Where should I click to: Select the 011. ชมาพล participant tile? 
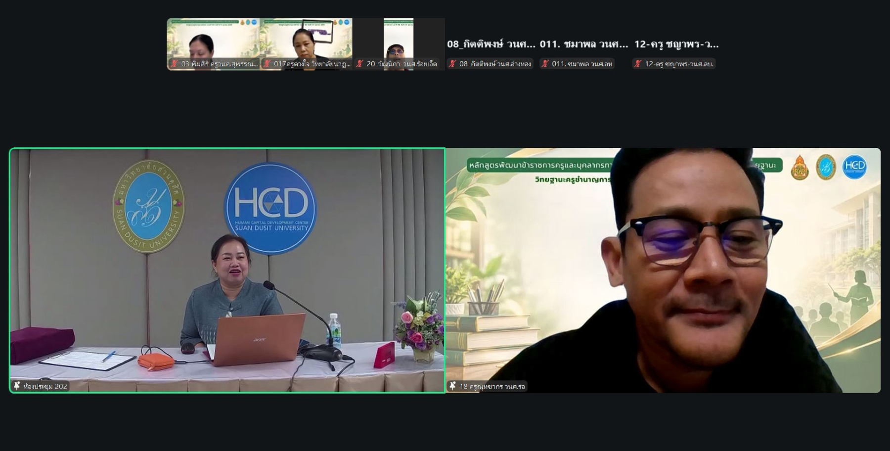(x=584, y=44)
